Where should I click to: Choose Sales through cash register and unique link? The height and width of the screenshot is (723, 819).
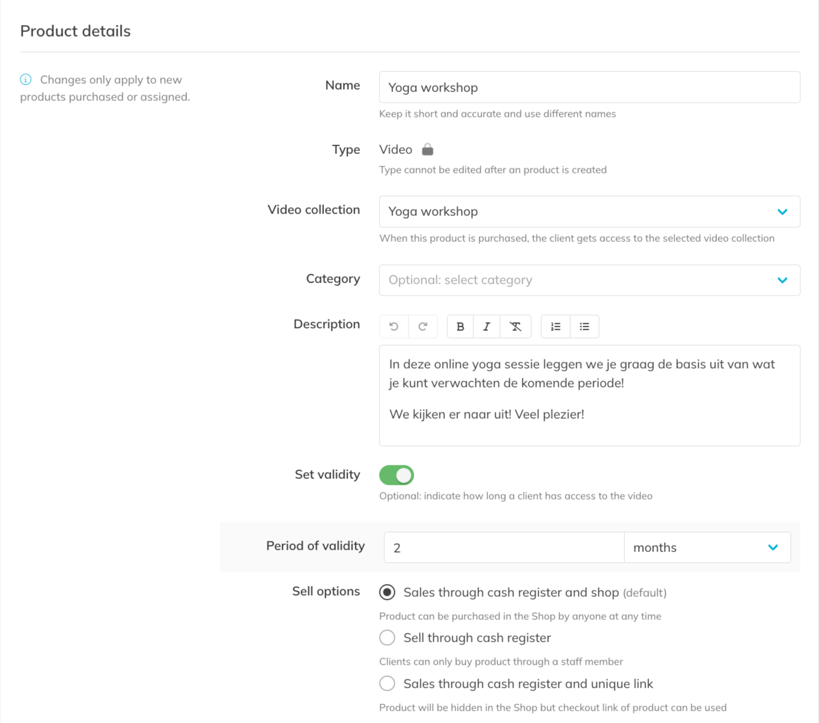click(387, 683)
